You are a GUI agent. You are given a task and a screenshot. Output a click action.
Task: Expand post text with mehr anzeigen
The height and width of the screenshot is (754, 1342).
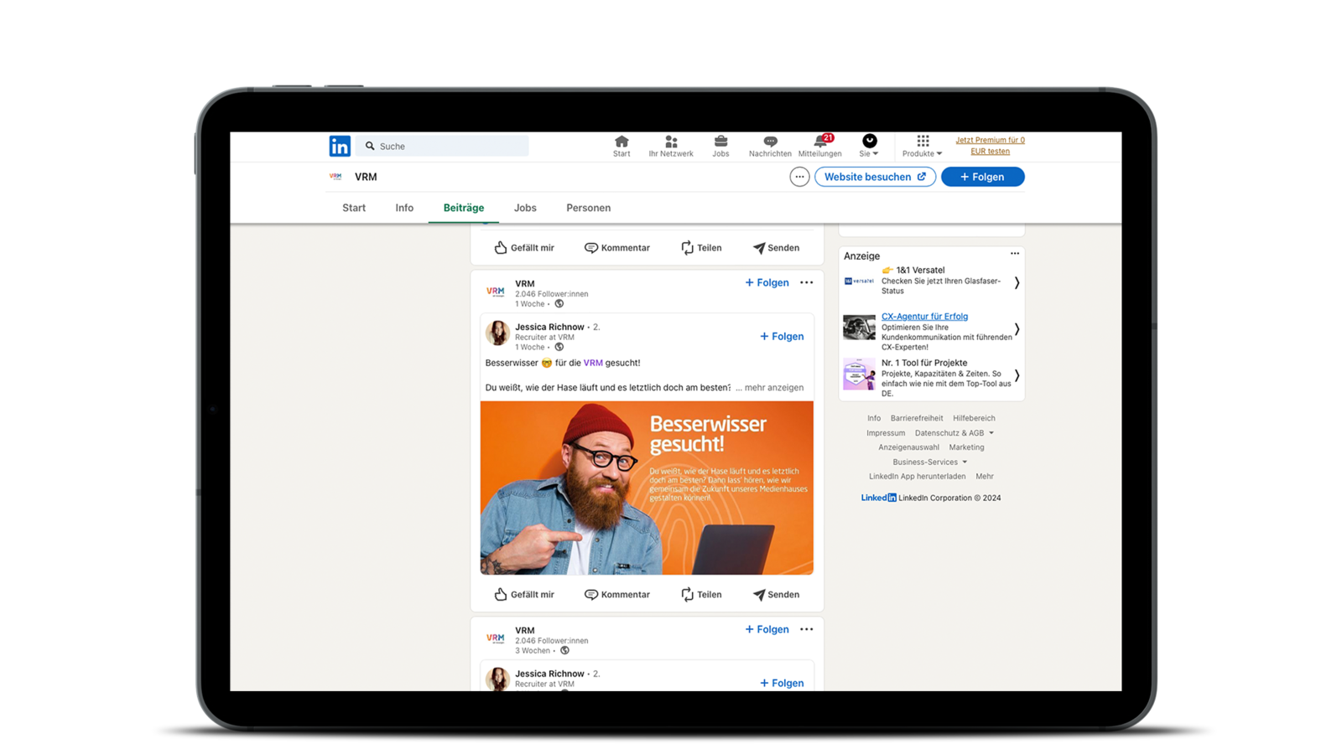[x=769, y=387]
